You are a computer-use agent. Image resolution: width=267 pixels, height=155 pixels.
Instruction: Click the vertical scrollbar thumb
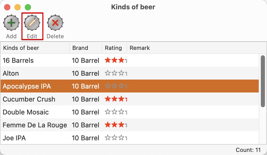263,81
